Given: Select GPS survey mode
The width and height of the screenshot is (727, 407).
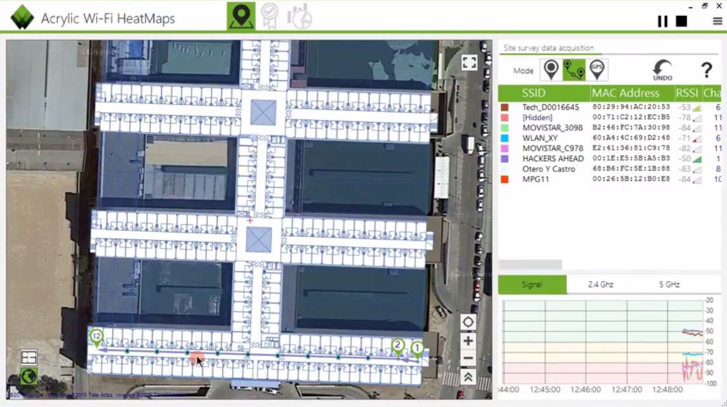Looking at the screenshot, I should tap(597, 70).
